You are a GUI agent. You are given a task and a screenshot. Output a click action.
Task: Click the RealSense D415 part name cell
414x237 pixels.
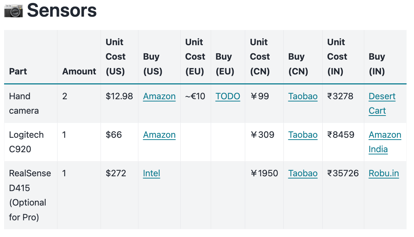click(30, 195)
